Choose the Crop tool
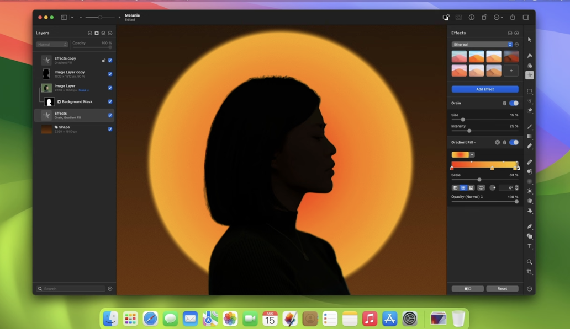The image size is (570, 329). pos(529,272)
